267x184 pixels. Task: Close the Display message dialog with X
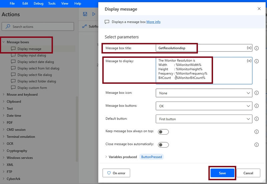[x=259, y=9]
